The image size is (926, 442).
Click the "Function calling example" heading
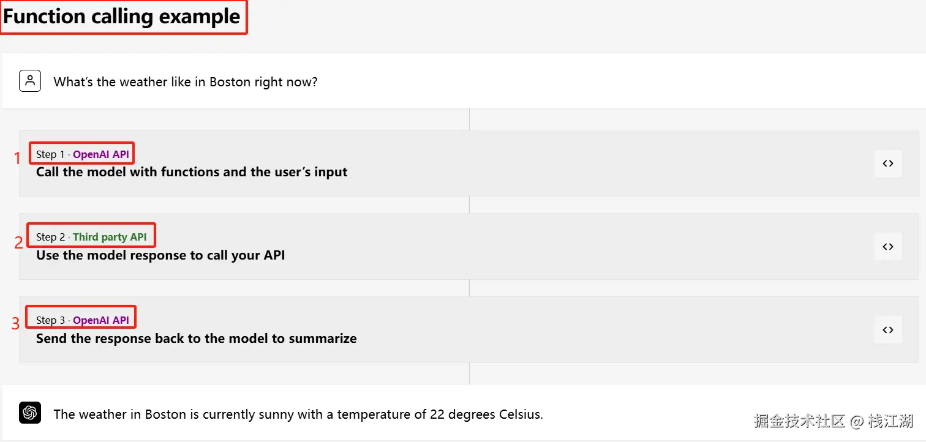click(122, 17)
